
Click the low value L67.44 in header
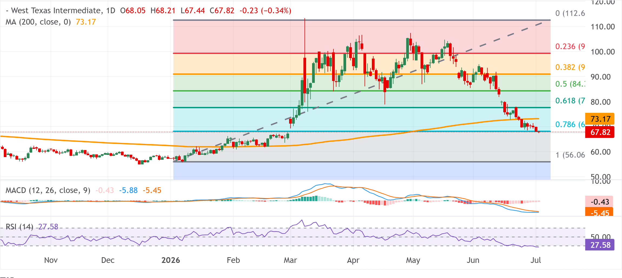pos(193,11)
